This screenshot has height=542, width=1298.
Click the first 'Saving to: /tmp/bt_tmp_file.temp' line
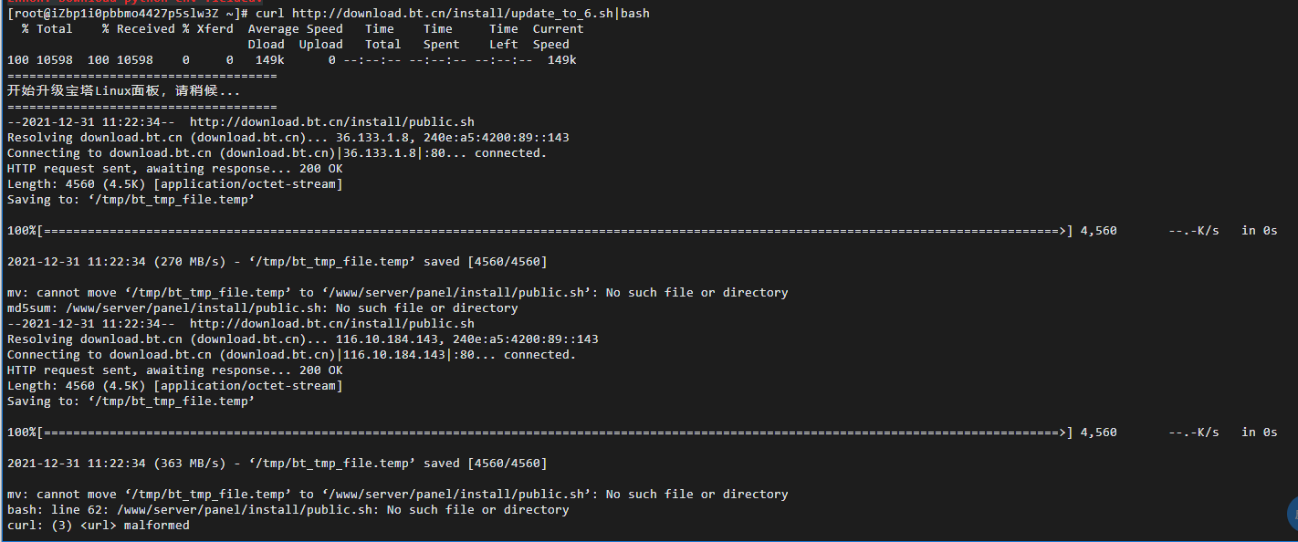coord(131,200)
